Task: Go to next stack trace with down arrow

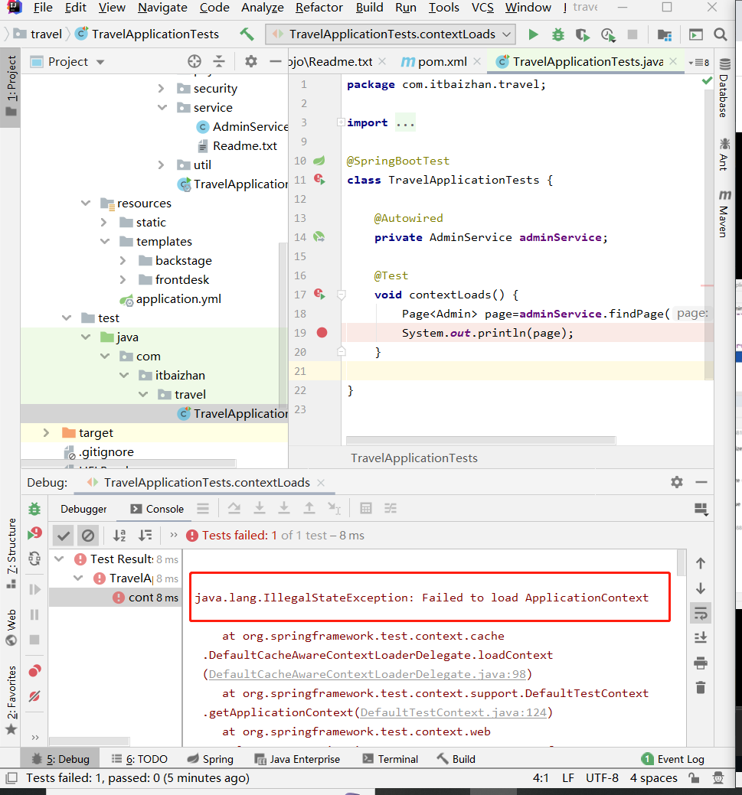Action: pos(701,588)
